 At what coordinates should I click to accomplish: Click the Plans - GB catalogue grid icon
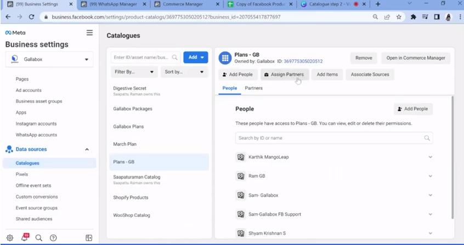(x=225, y=58)
